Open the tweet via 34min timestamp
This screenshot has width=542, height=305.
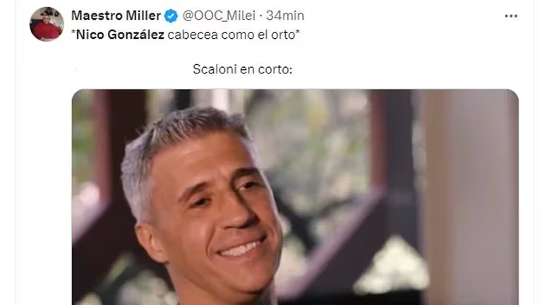point(285,16)
